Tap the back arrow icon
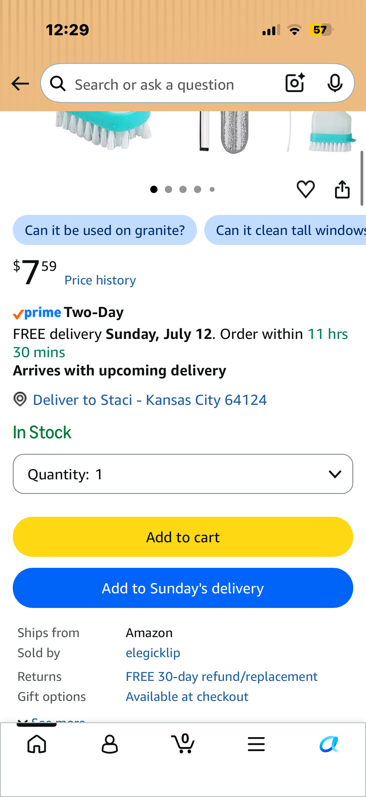 pos(20,84)
